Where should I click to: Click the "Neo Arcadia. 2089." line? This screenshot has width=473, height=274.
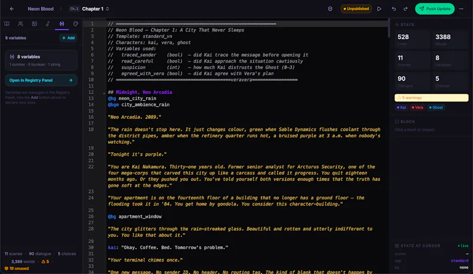134,117
